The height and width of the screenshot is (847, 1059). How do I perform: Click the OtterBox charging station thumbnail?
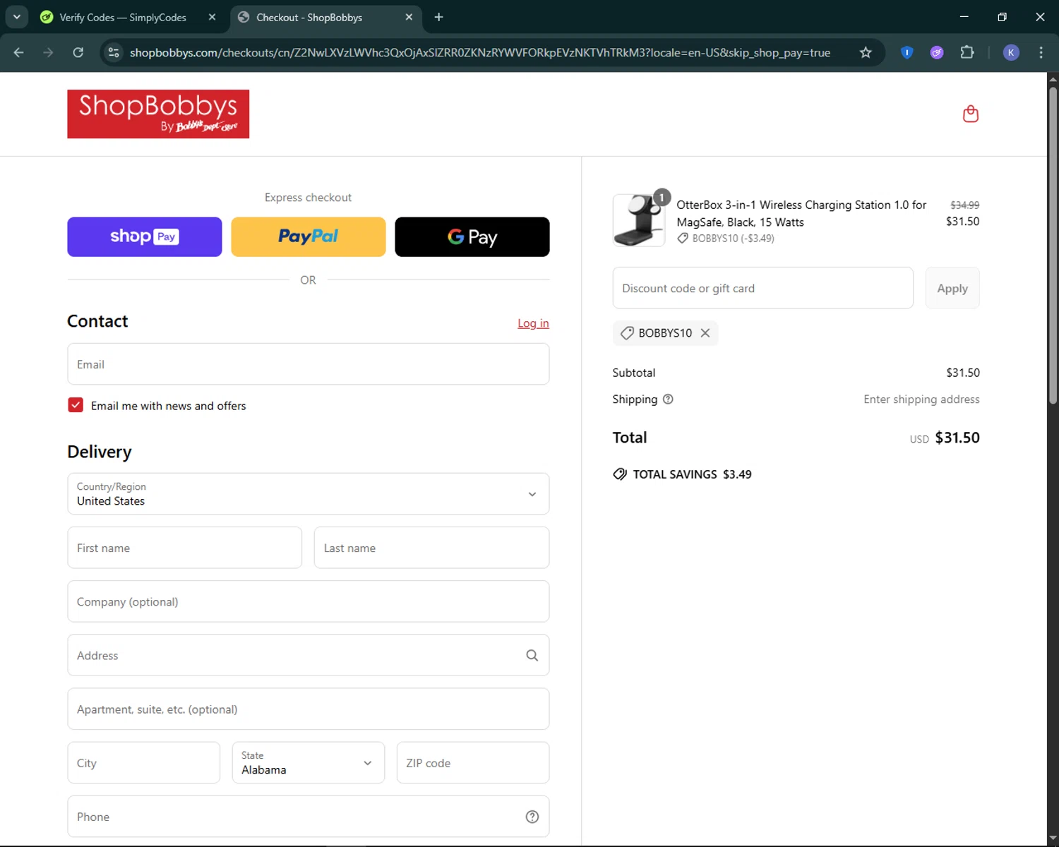(639, 220)
